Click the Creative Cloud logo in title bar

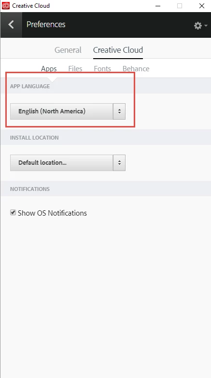click(x=5, y=5)
